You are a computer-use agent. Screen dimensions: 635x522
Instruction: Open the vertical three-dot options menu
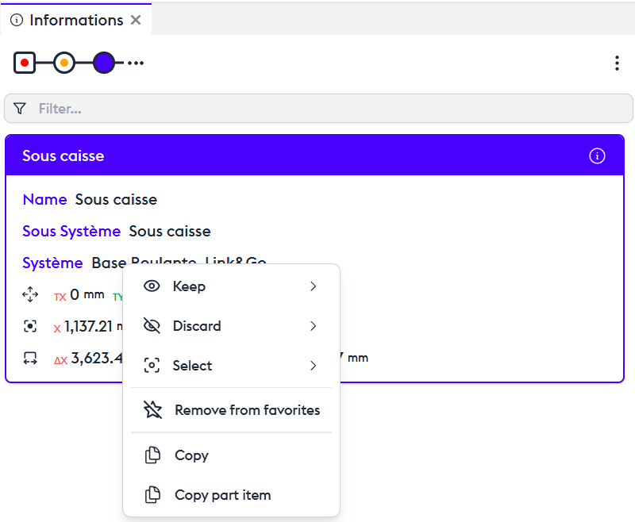click(617, 63)
